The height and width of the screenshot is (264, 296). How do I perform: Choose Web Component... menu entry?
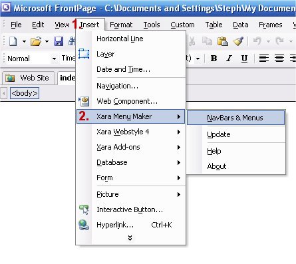point(130,101)
